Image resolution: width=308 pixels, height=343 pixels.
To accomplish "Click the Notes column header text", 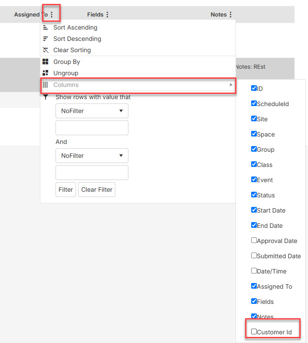I will (219, 15).
